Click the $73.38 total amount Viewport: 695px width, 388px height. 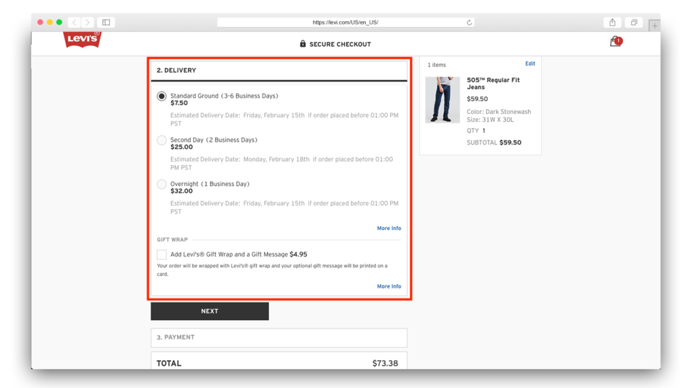pos(385,363)
